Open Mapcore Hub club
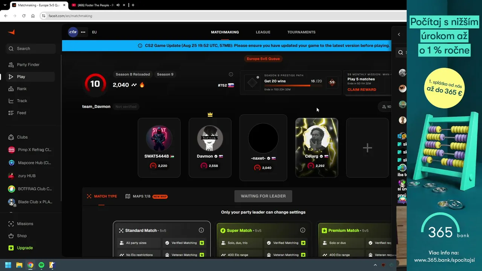 [31, 163]
